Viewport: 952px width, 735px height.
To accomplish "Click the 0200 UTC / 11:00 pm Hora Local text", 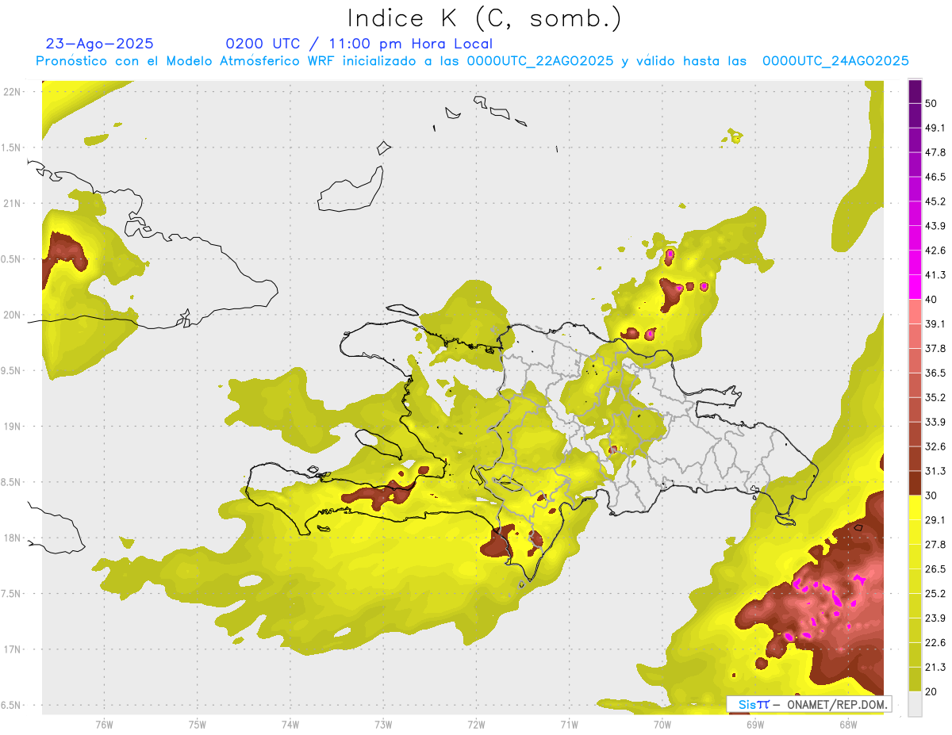I will (x=359, y=44).
